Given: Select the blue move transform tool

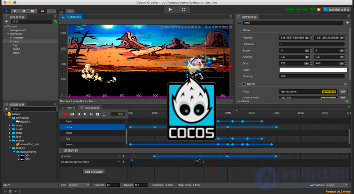Looking at the screenshot, I should click(6, 11).
